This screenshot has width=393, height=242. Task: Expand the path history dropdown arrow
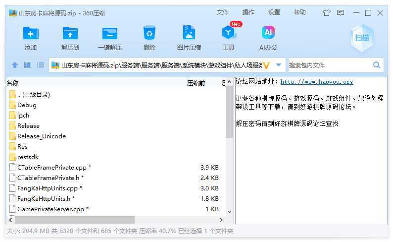click(279, 65)
